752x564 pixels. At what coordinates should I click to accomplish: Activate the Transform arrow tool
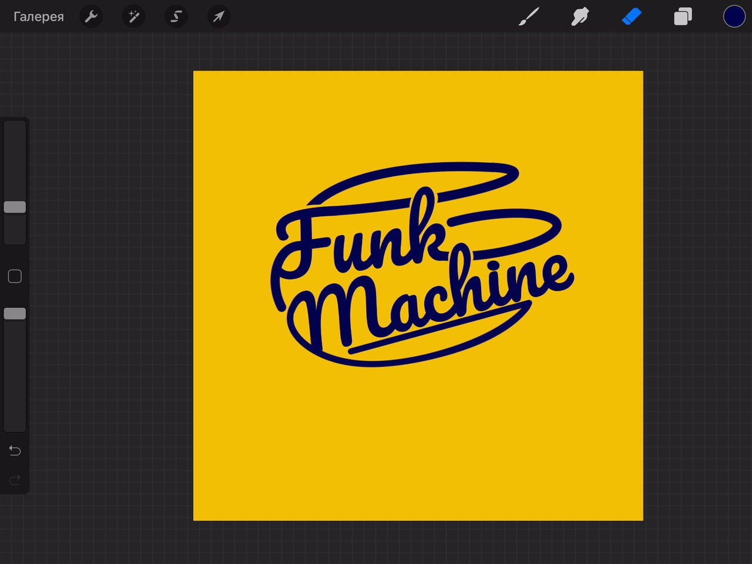point(219,16)
